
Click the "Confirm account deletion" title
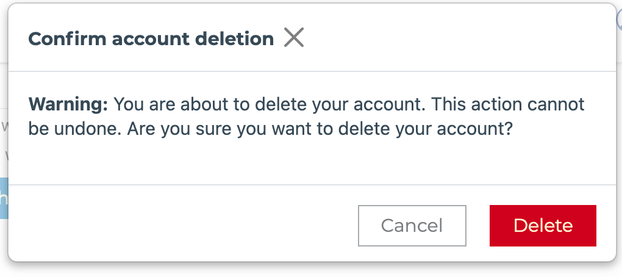point(151,39)
